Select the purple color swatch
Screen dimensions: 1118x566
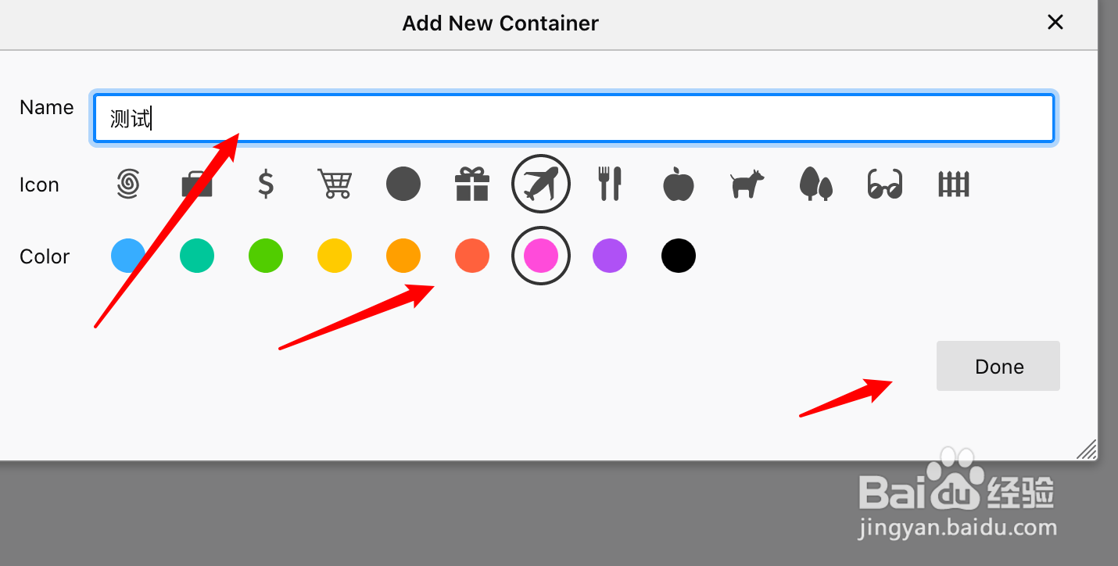pyautogui.click(x=610, y=256)
